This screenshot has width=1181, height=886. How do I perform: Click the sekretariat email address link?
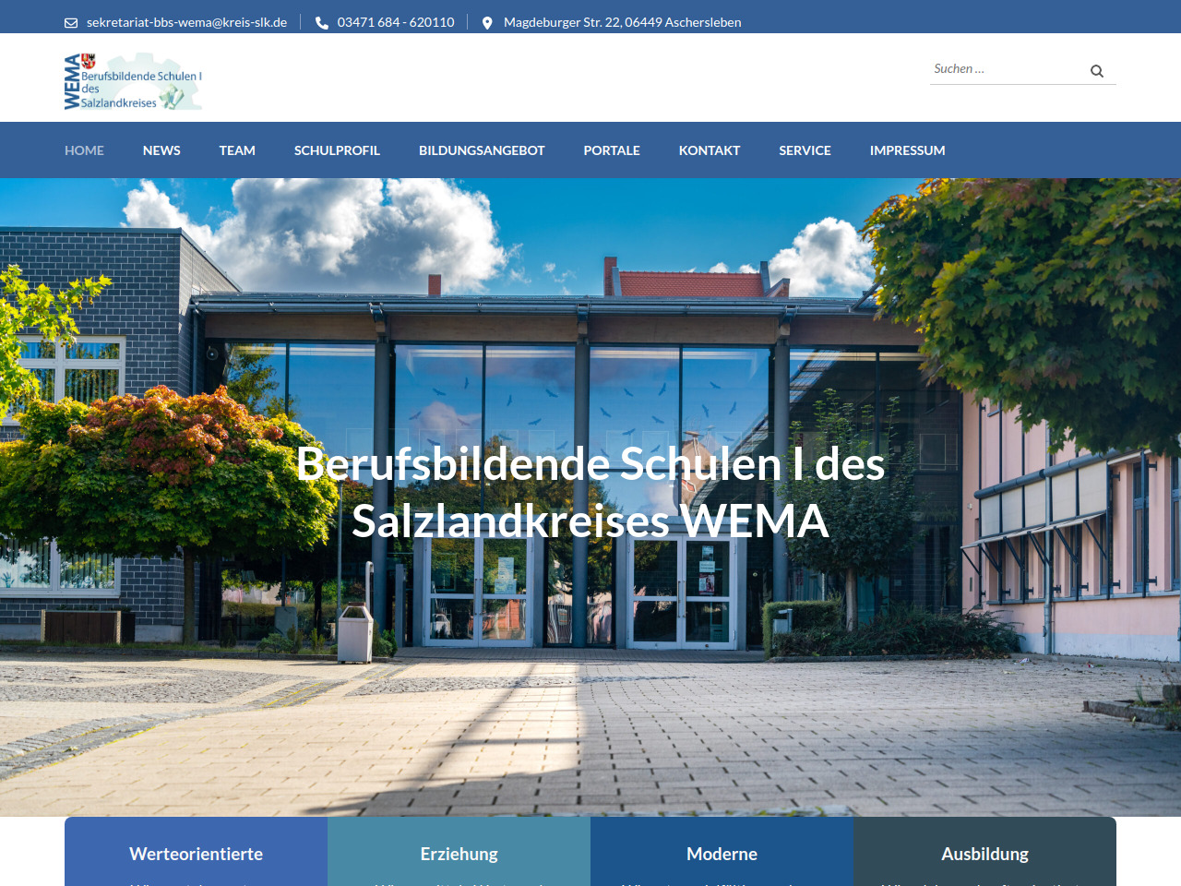pyautogui.click(x=186, y=22)
